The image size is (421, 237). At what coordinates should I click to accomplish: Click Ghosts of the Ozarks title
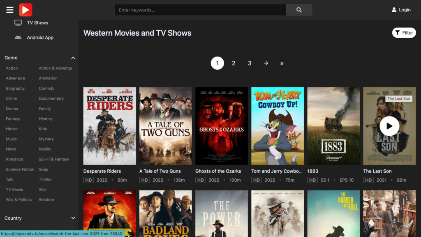point(218,171)
